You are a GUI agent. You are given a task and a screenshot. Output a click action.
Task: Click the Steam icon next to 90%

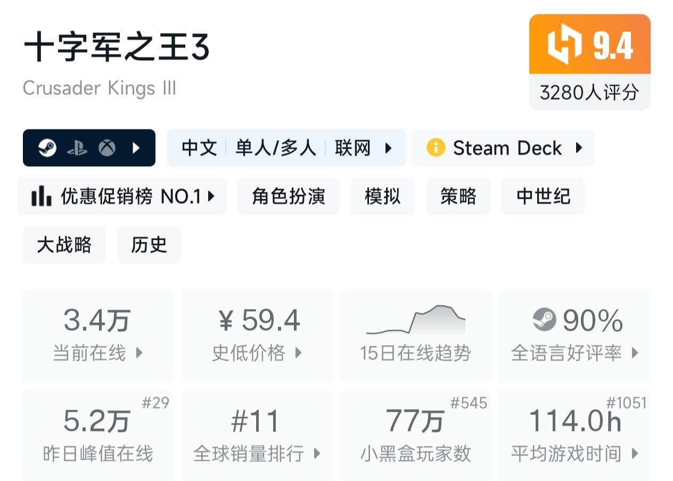coord(544,320)
